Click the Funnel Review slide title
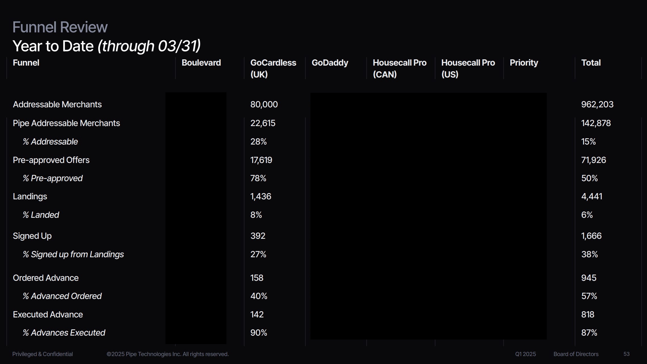The image size is (647, 364). (x=60, y=27)
